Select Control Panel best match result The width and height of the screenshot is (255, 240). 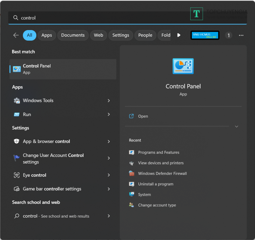63,69
